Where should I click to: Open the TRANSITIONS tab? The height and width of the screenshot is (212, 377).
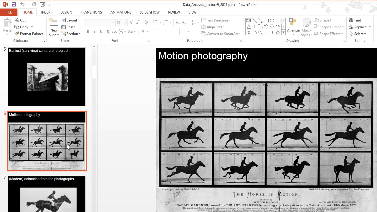[91, 12]
